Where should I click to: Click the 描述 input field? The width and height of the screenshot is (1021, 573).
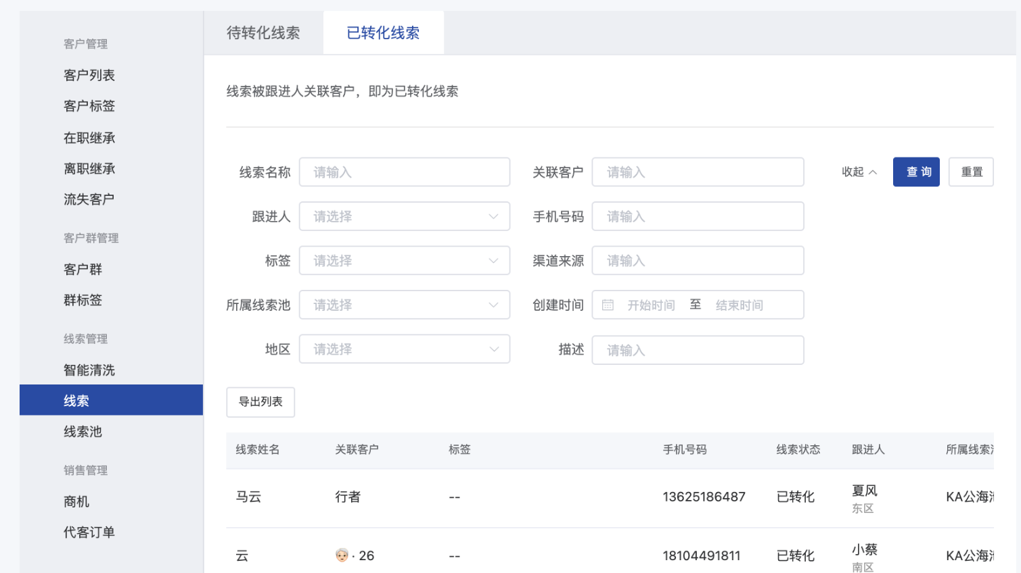pos(698,350)
